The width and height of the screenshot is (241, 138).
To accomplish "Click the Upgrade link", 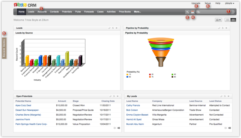I will (196, 3).
